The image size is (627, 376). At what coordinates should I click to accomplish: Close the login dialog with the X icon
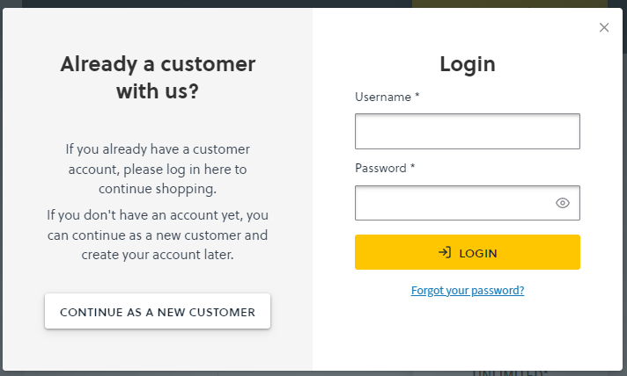coord(604,27)
